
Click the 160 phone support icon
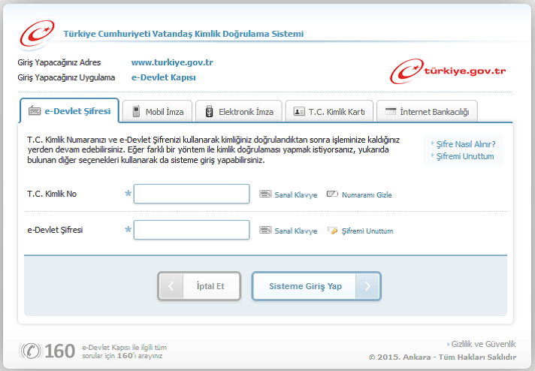(x=31, y=351)
